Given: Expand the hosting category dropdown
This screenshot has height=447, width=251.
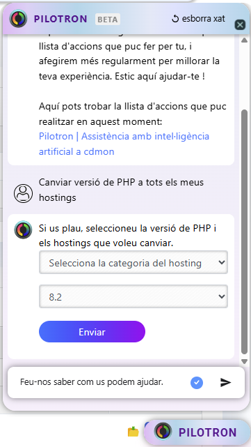Looking at the screenshot, I should point(133,262).
